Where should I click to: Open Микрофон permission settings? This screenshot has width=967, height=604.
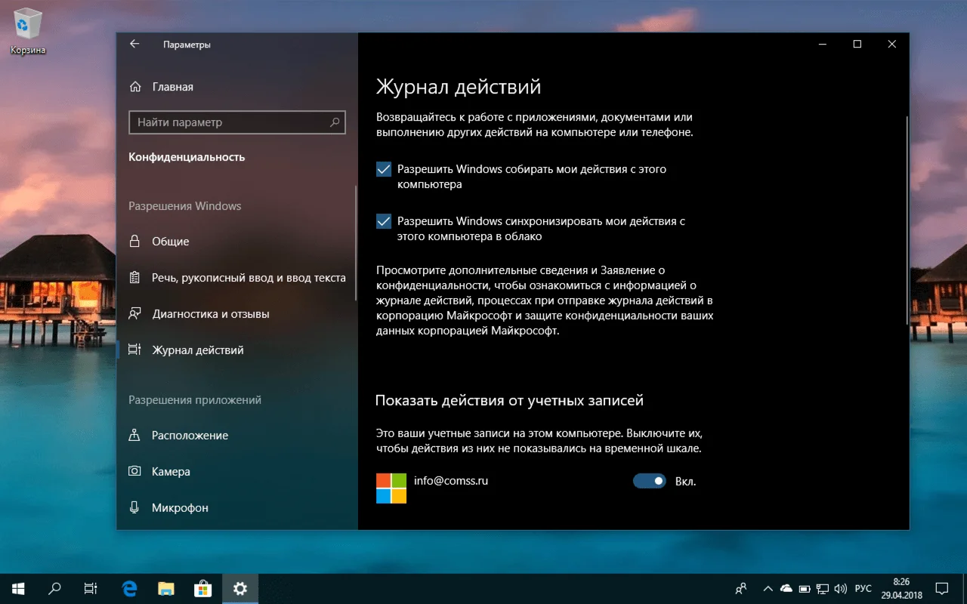coord(180,508)
